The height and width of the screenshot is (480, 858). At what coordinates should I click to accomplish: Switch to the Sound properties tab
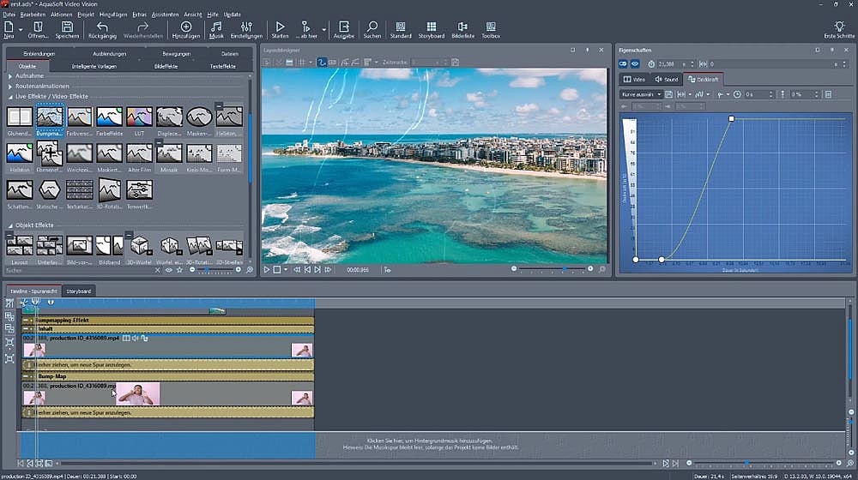coord(667,80)
